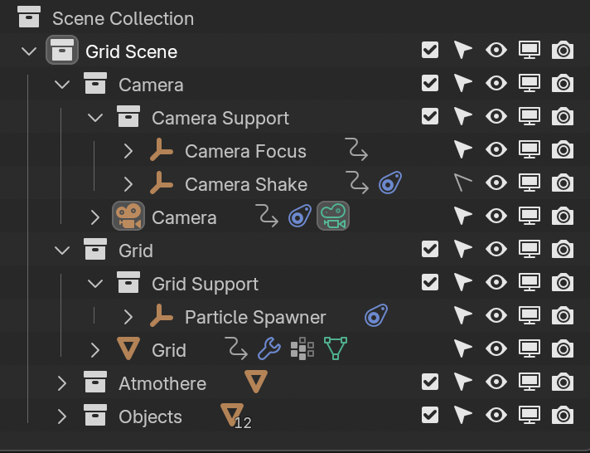This screenshot has width=590, height=453.
Task: Disable viewport monitor icon for Grid collection
Action: (530, 250)
